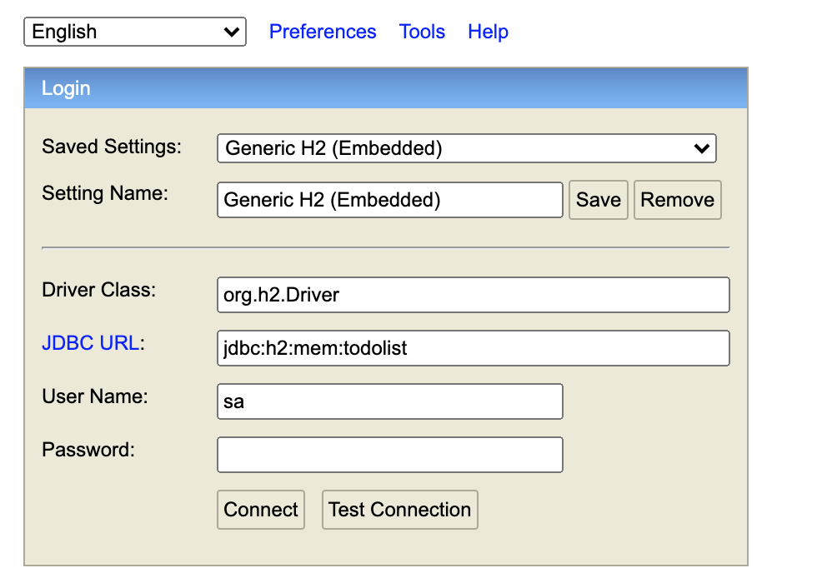Screen dimensions: 817x588
Task: Select the User Name field containing sa
Action: [389, 401]
